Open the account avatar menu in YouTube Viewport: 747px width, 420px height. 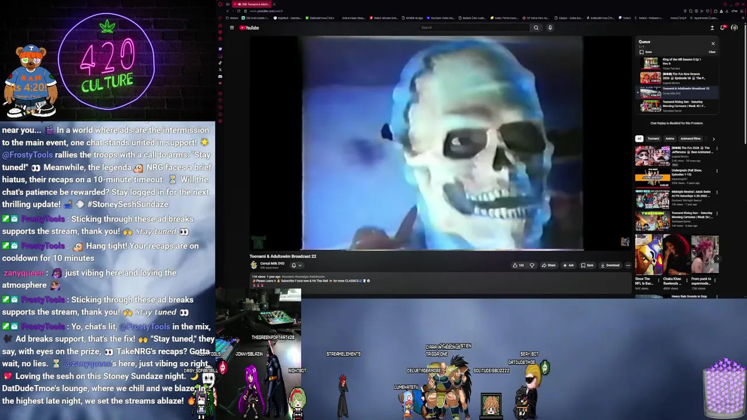pos(734,27)
